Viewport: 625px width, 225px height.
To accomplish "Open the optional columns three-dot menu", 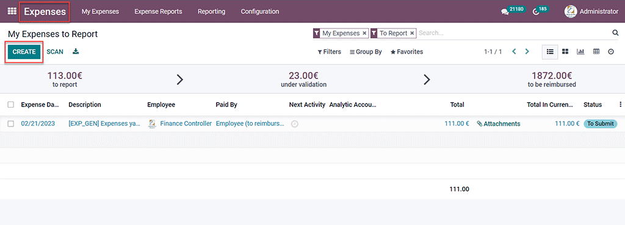I will [620, 105].
